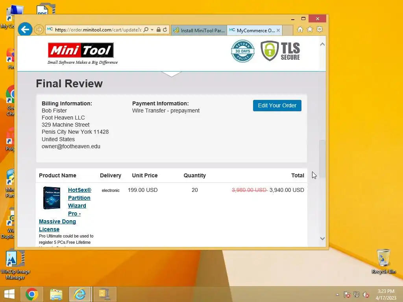Screen dimensions: 403x302
Task: Open the browser Tools gear icon
Action: click(x=320, y=29)
